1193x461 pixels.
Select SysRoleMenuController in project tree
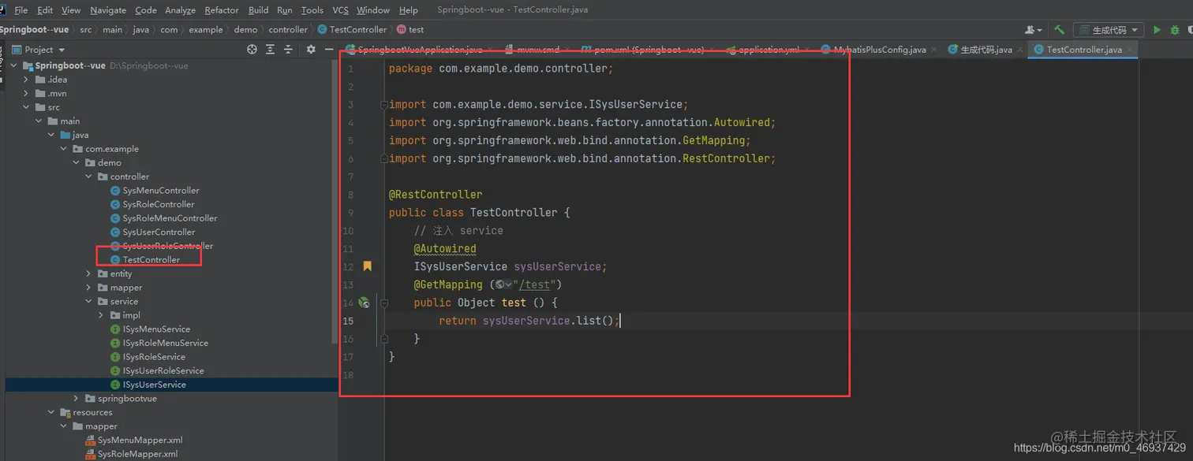tap(170, 218)
